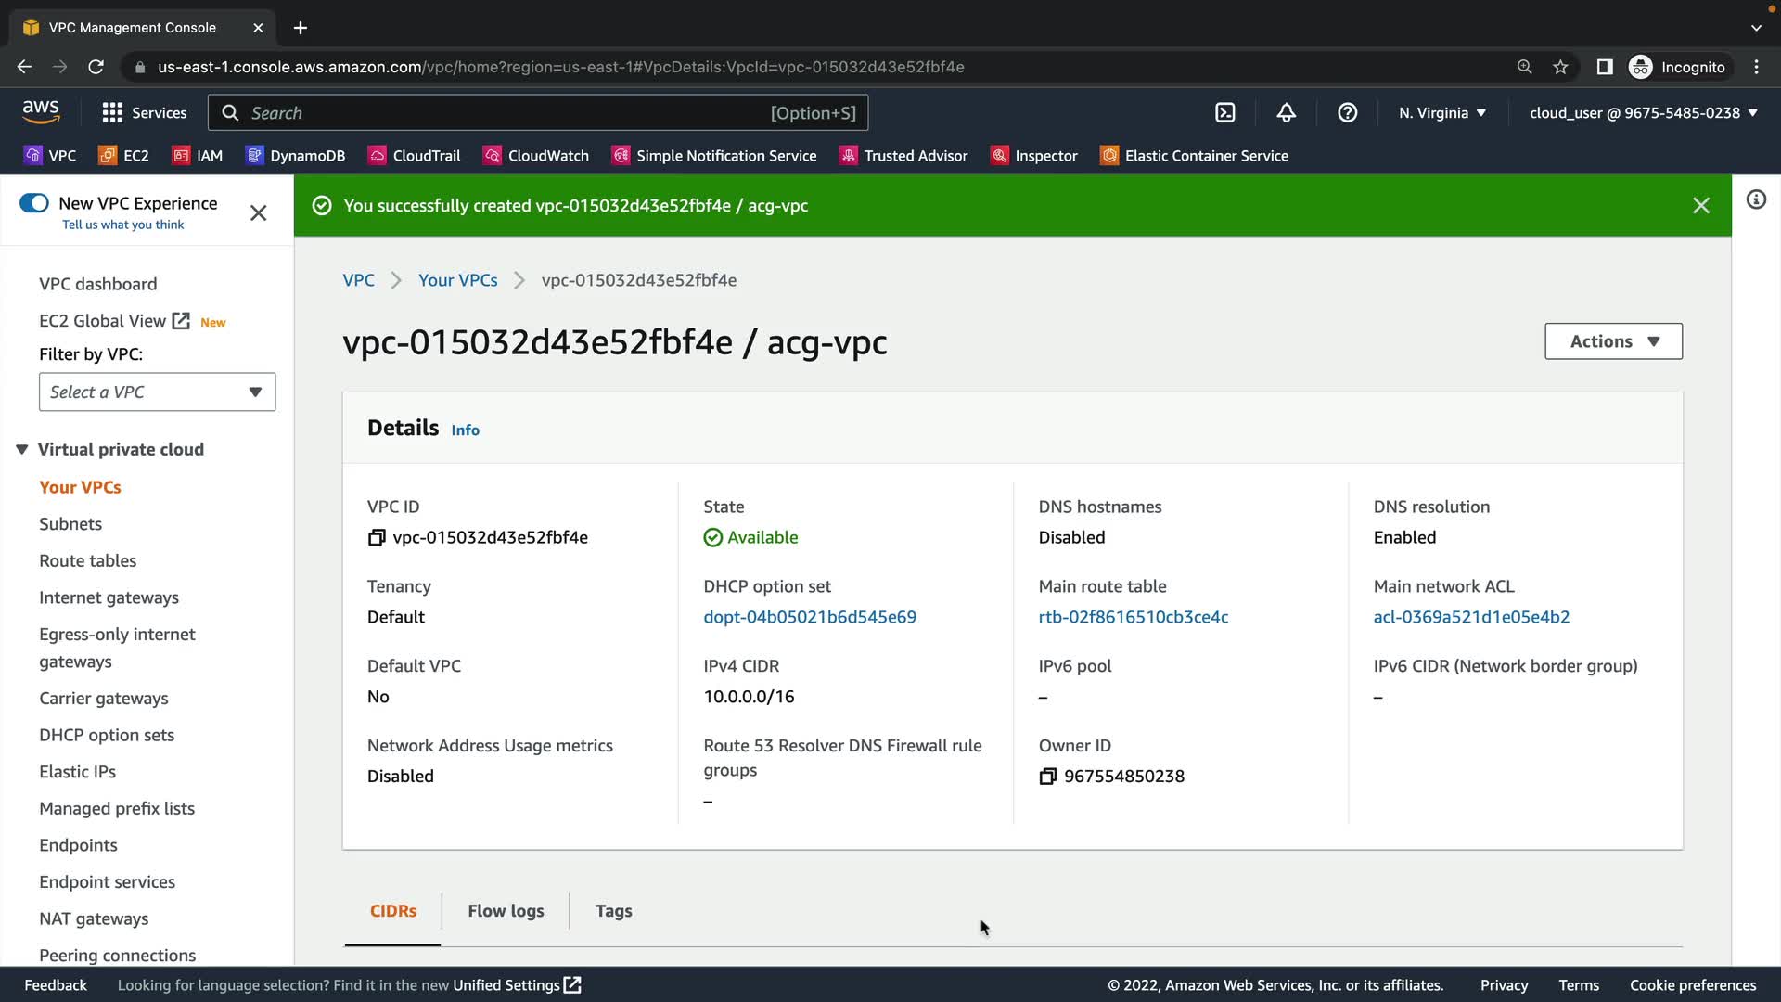Open main route table rtb-02f8616510cb3ce4c link
1781x1002 pixels.
[x=1133, y=617]
